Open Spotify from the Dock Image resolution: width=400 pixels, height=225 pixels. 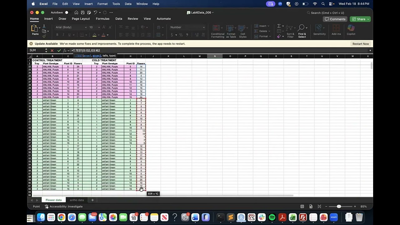point(272,217)
